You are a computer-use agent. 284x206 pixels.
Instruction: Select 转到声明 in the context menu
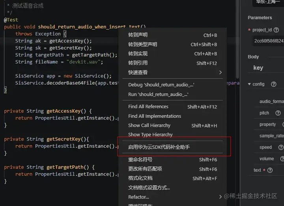pos(172,35)
